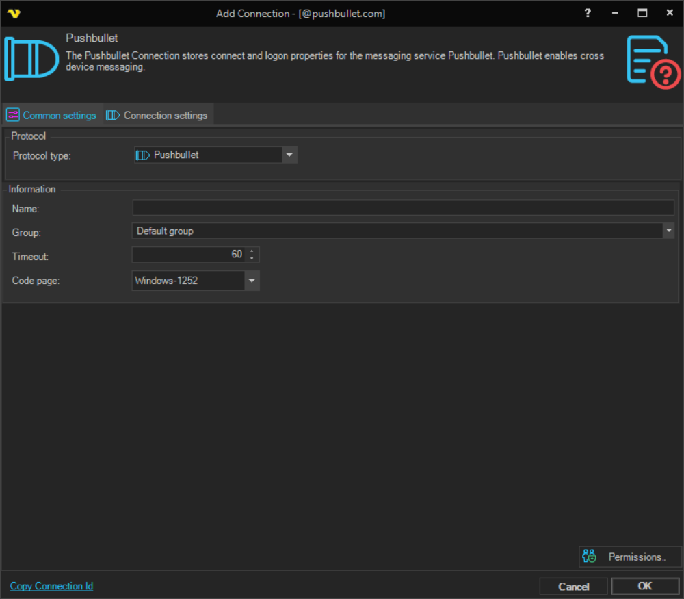The height and width of the screenshot is (599, 684).
Task: Expand the Protocol type dropdown arrow
Action: pos(289,155)
